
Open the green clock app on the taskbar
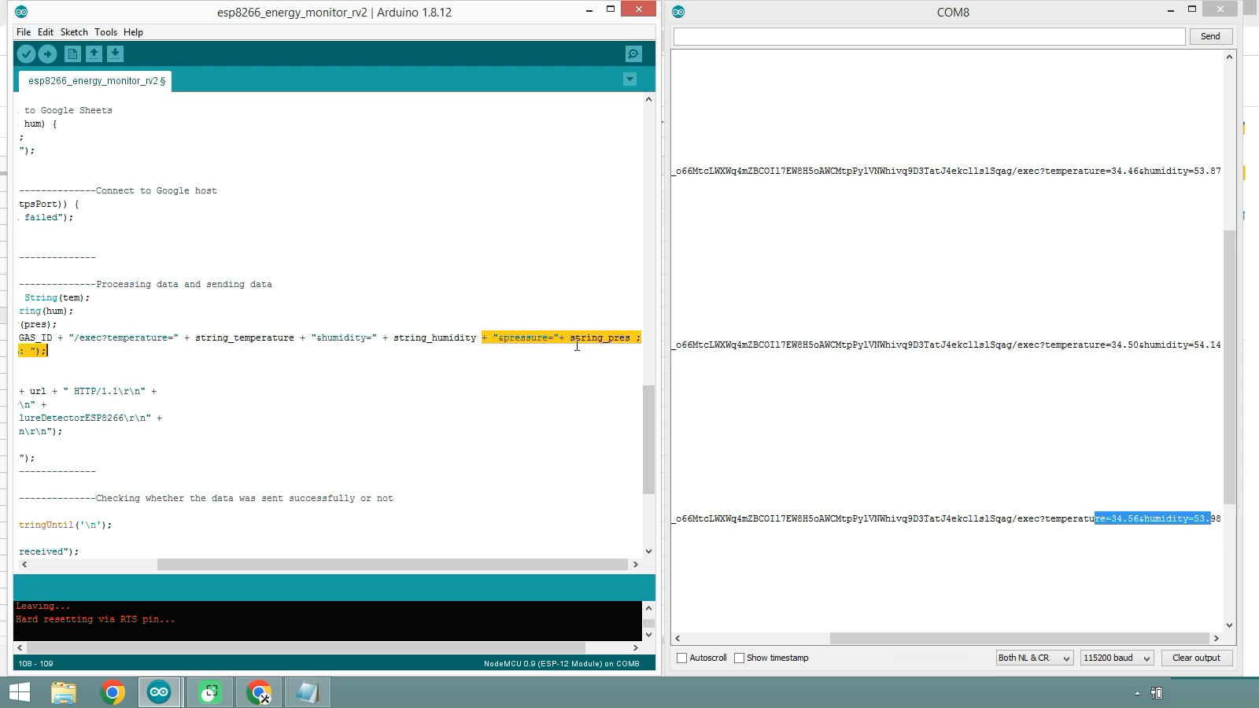[209, 692]
